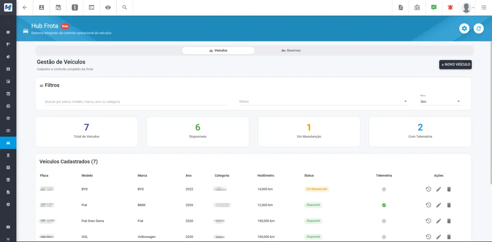Focus the search by placa, modelo field
Image resolution: width=492 pixels, height=242 pixels.
pyautogui.click(x=136, y=101)
